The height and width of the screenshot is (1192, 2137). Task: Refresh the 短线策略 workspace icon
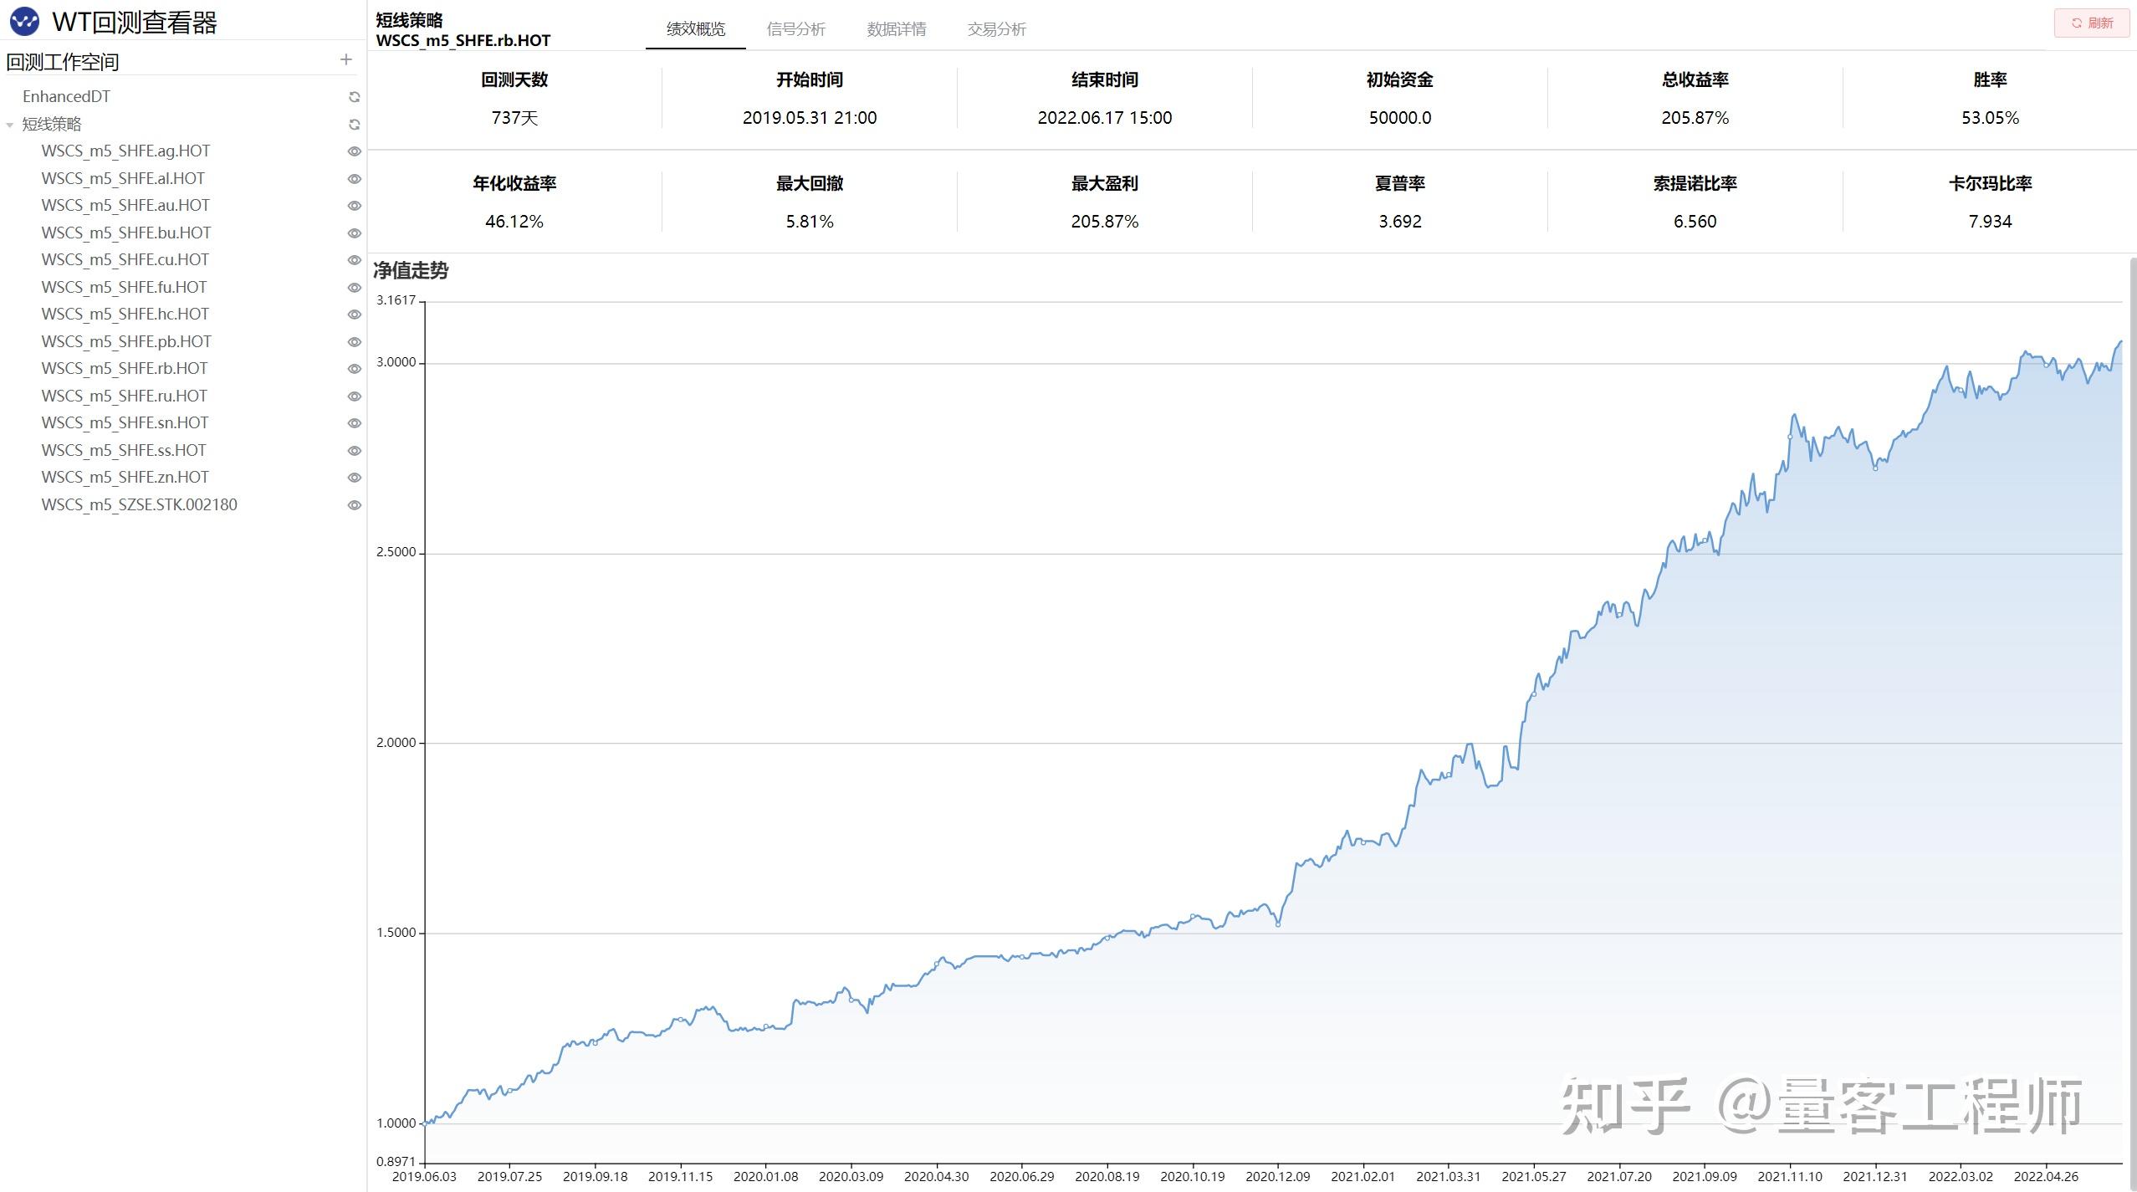pyautogui.click(x=355, y=125)
